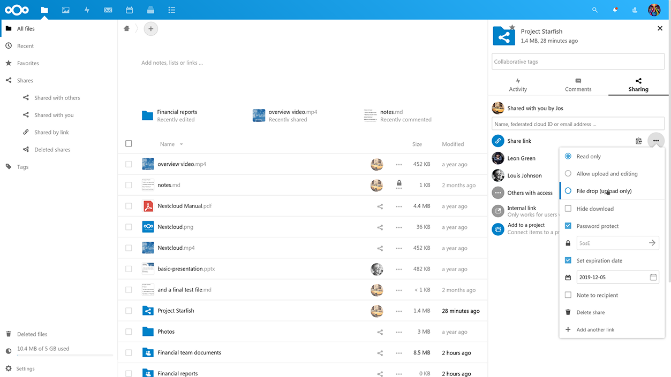Screen dimensions: 671x377
Task: Copy share link to clipboard
Action: 638,141
